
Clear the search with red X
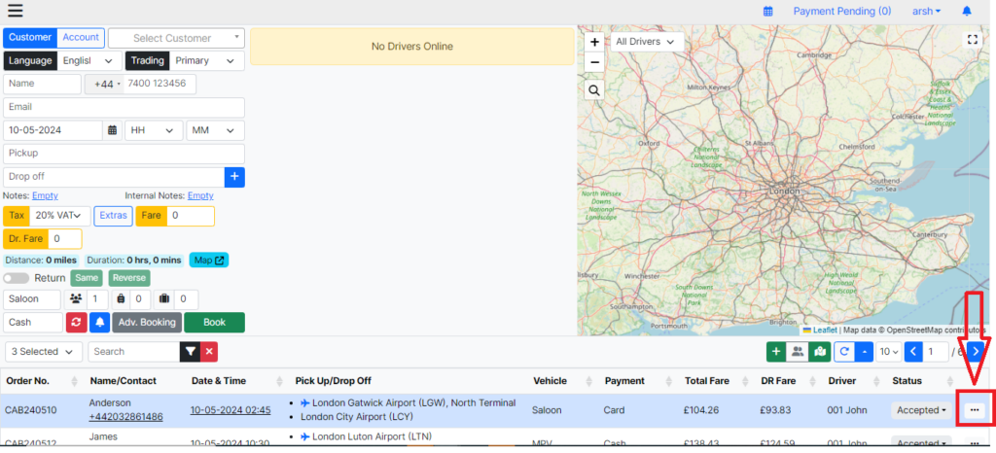[x=209, y=352]
